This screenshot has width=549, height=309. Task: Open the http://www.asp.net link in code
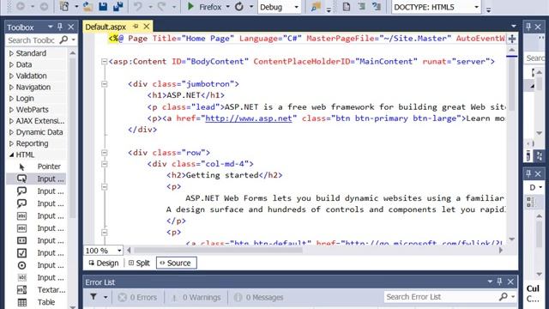(x=248, y=118)
